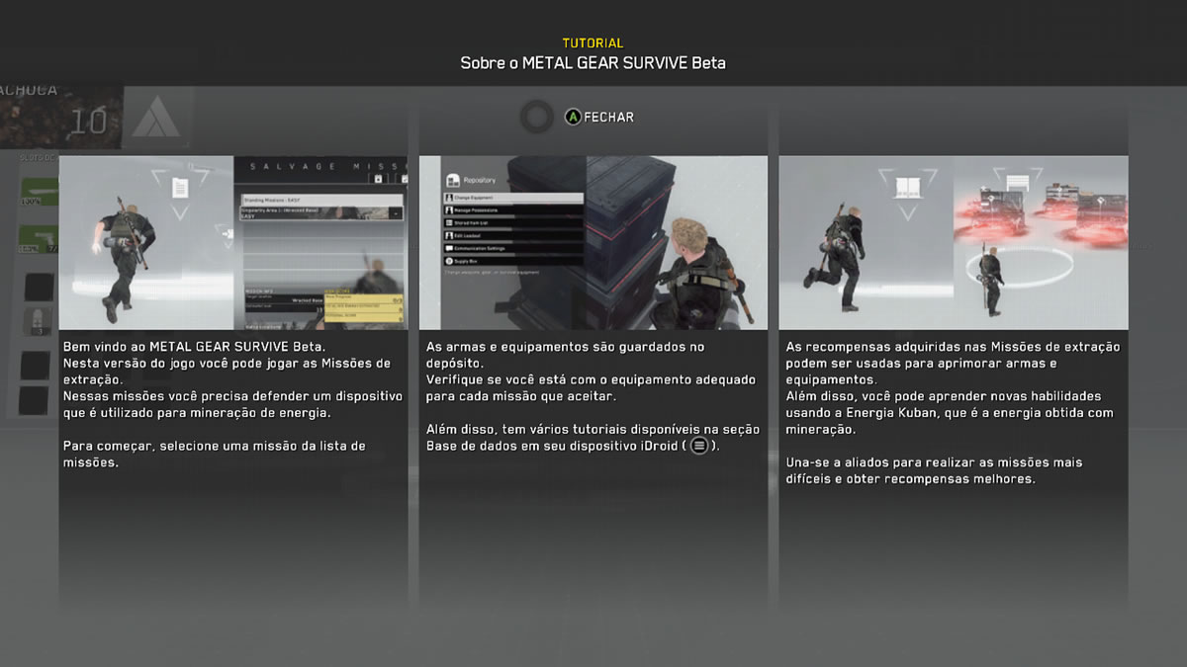Close the tutorial with FECHAR

(608, 117)
